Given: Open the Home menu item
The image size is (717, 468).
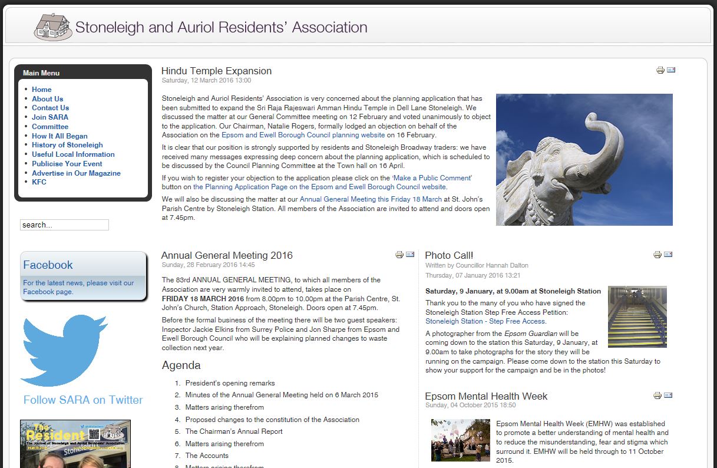Looking at the screenshot, I should pyautogui.click(x=42, y=90).
